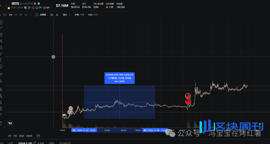
Task: Switch to the 交易者 tab
Action: [x=41, y=143]
